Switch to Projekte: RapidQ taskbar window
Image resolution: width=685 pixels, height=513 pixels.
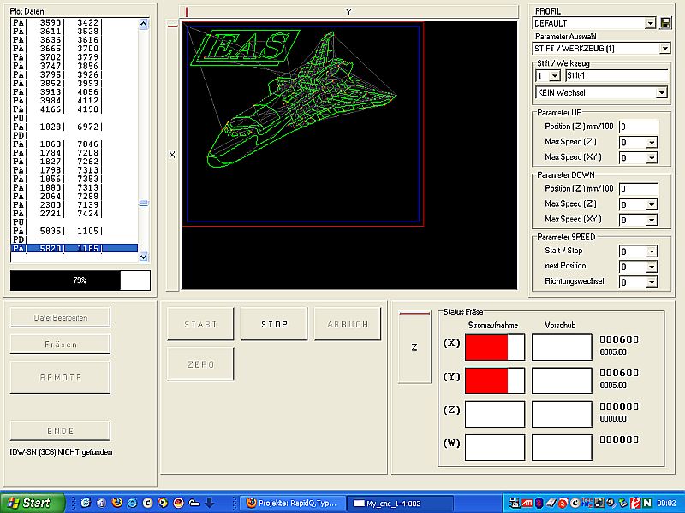pyautogui.click(x=291, y=503)
